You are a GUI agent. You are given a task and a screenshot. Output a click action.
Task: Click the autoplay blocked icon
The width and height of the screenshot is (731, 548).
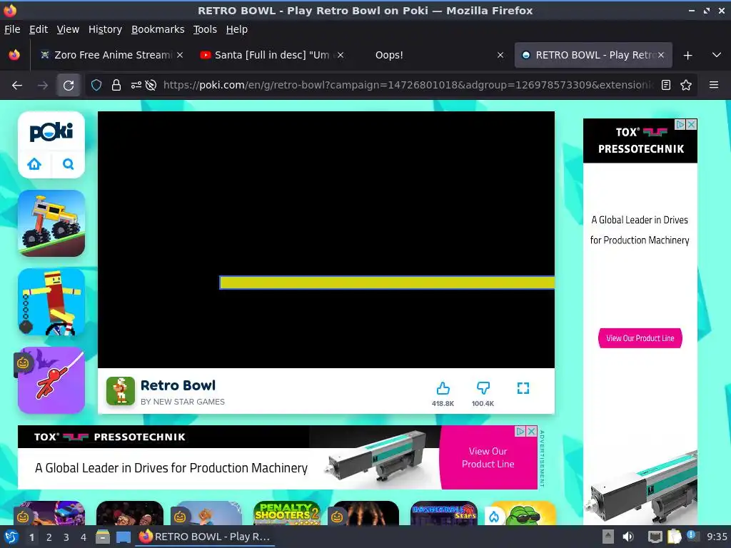tap(151, 85)
